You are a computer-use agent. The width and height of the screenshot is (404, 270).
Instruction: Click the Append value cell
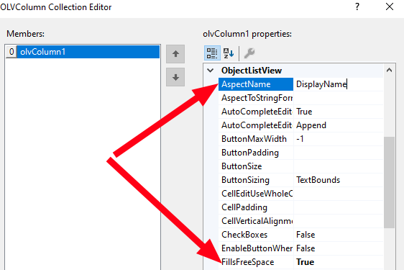(338, 125)
